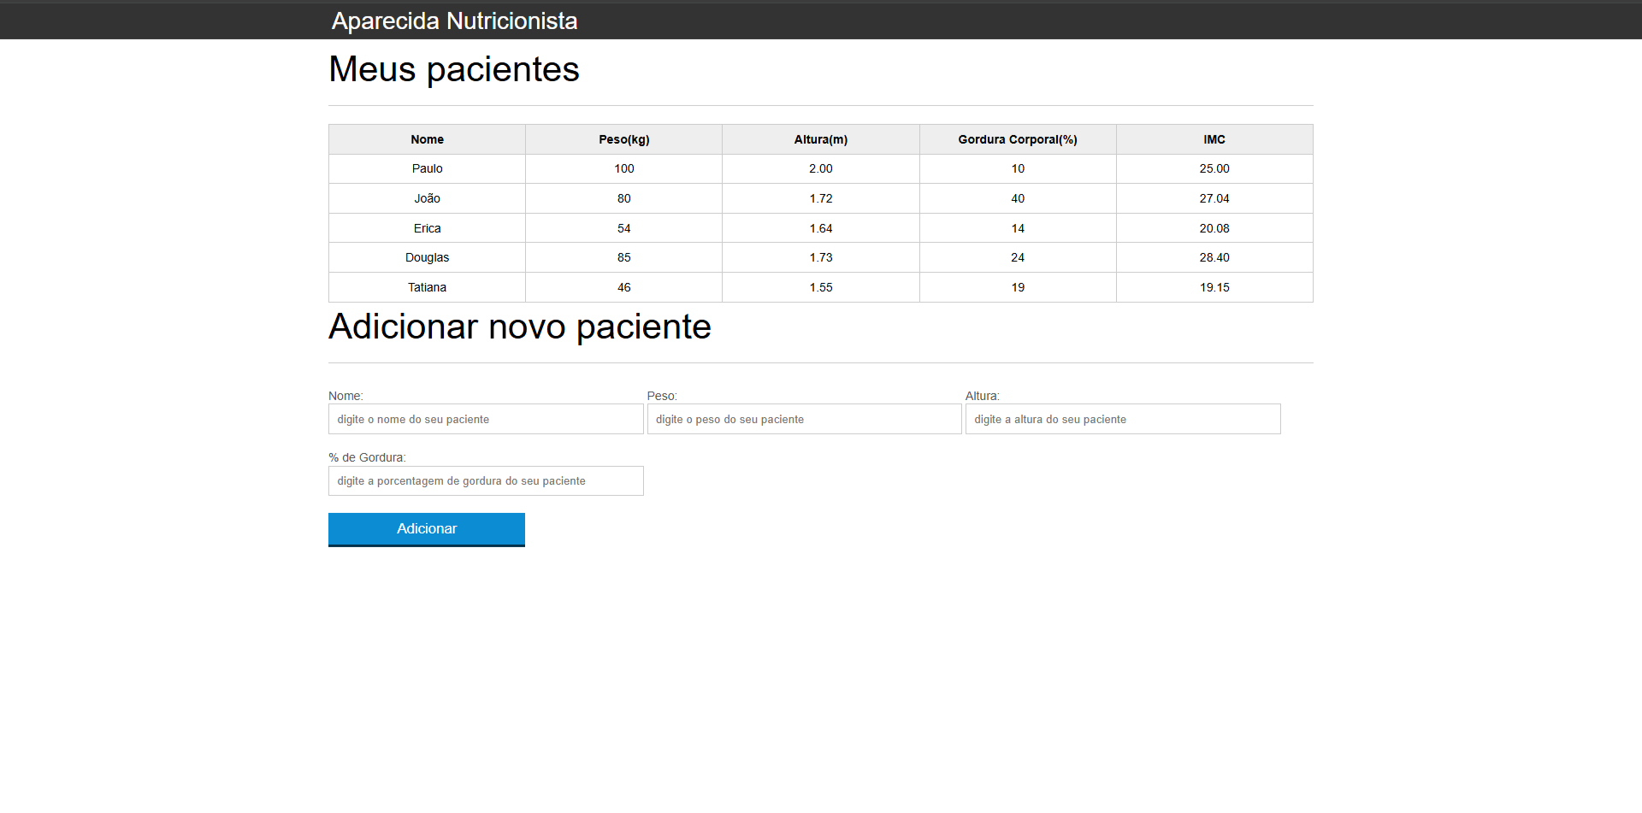The height and width of the screenshot is (813, 1642).
Task: Select patient João in the table
Action: [427, 198]
